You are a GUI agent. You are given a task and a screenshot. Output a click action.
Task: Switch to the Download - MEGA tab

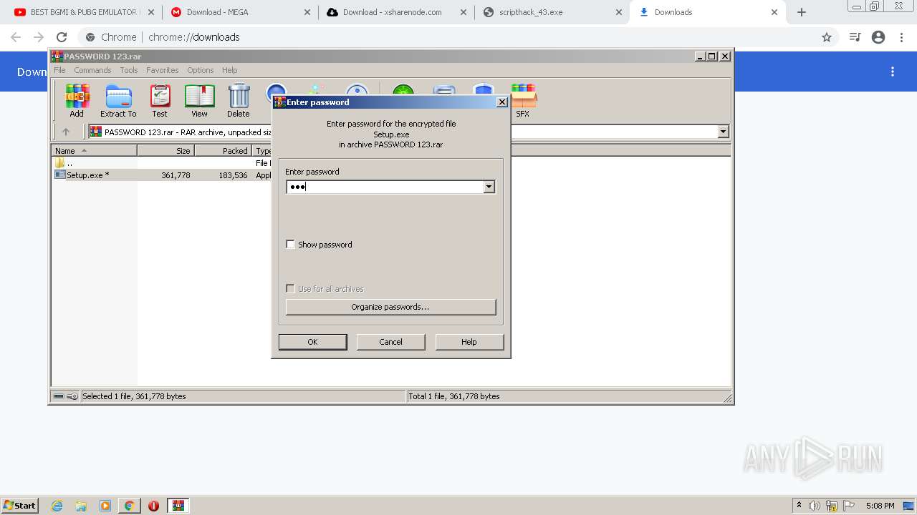(x=240, y=12)
